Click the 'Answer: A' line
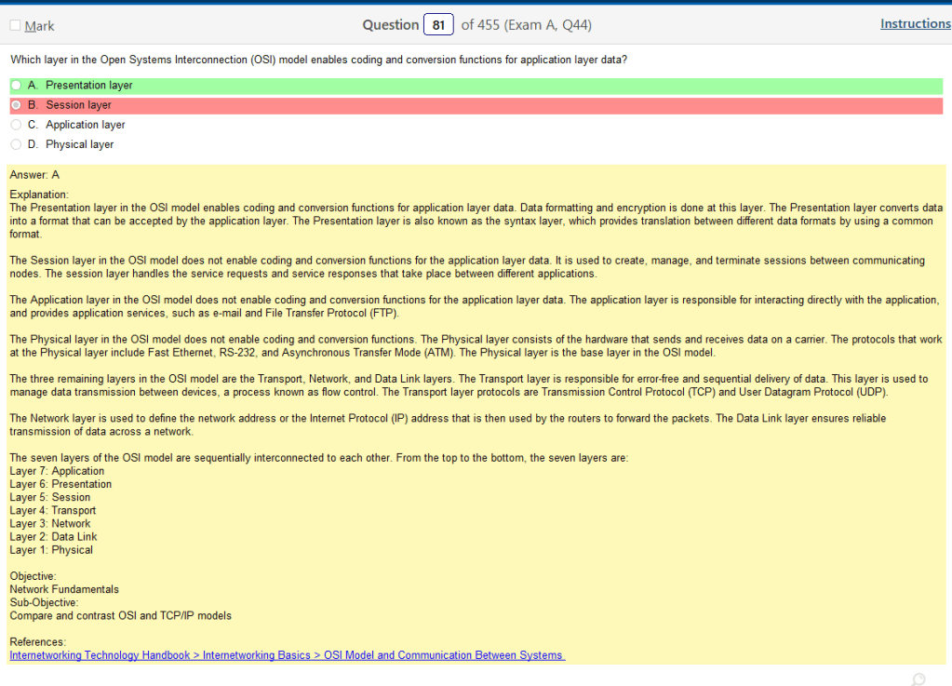Image resolution: width=952 pixels, height=686 pixels. [34, 174]
